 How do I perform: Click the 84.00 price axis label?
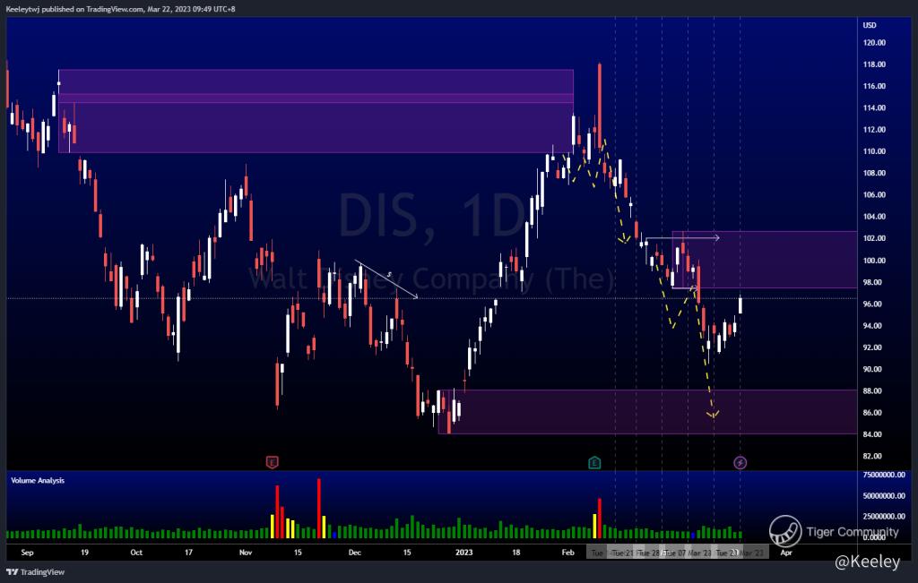point(872,433)
